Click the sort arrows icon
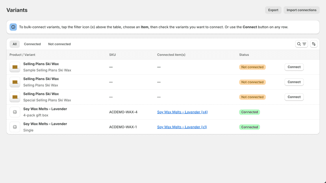Image resolution: width=326 pixels, height=183 pixels. click(x=314, y=44)
